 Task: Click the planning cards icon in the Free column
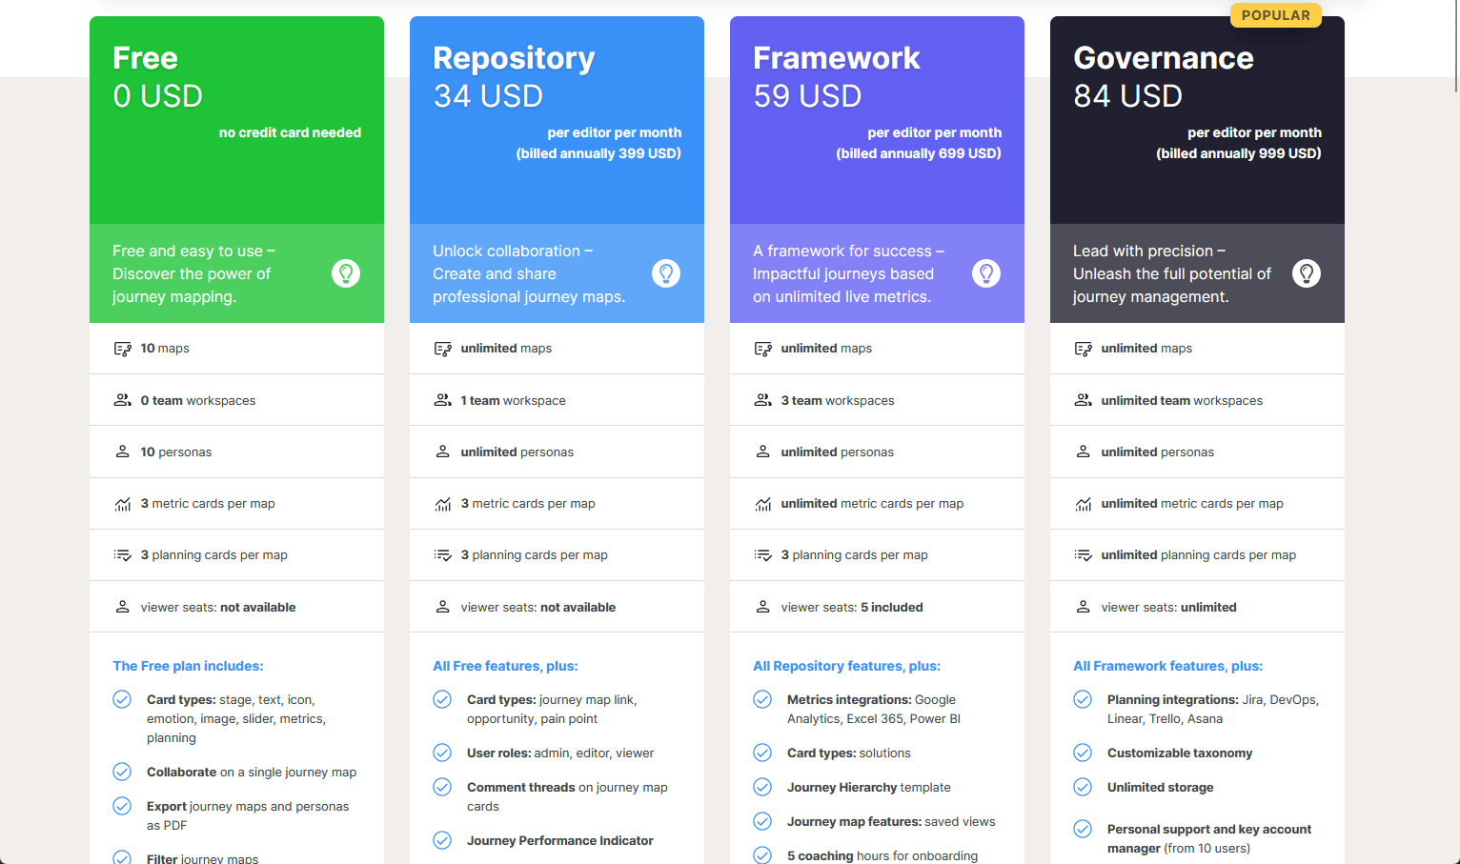coord(123,554)
